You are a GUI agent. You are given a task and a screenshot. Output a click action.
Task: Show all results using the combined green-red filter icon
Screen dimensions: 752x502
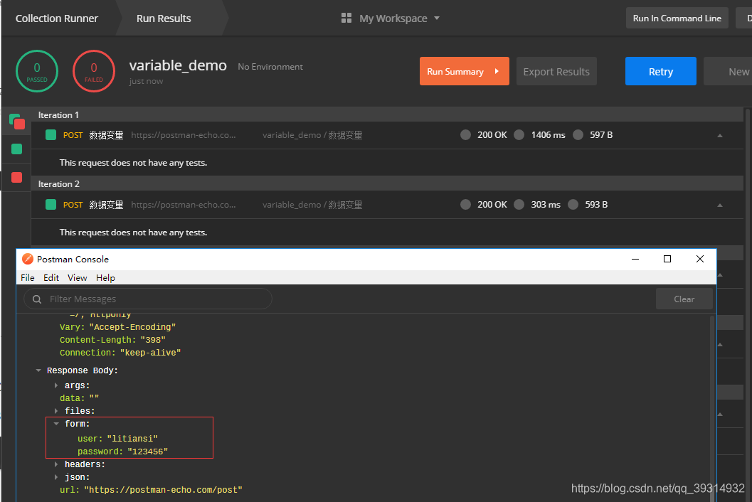pos(17,122)
